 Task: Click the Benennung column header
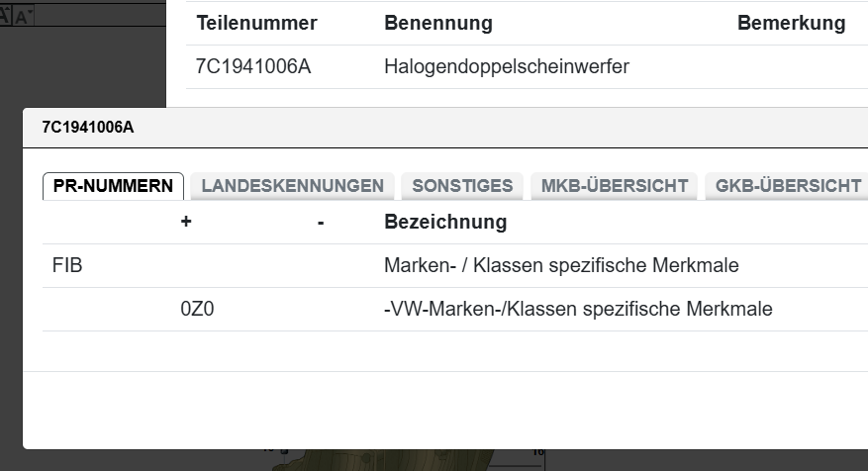coord(437,23)
